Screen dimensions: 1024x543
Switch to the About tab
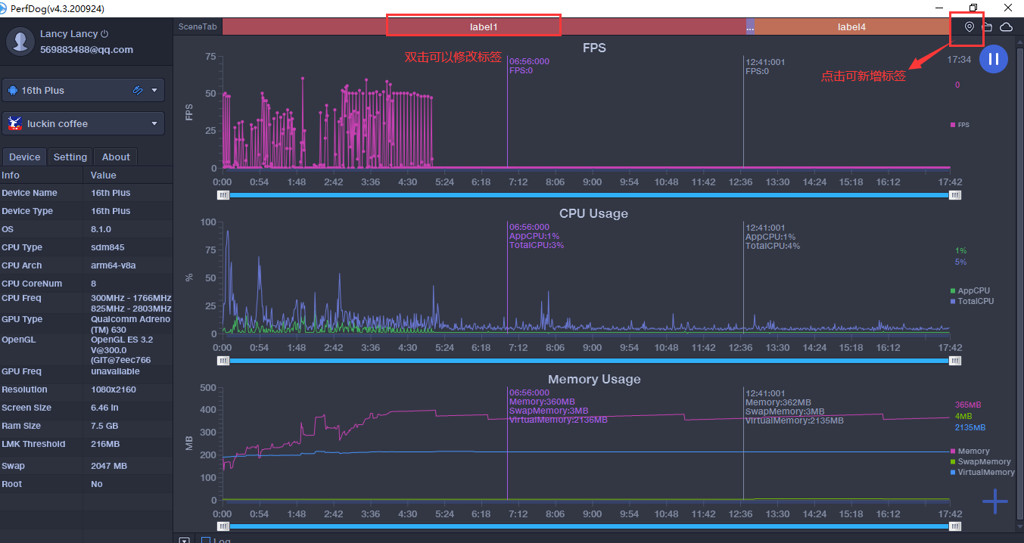coord(116,157)
